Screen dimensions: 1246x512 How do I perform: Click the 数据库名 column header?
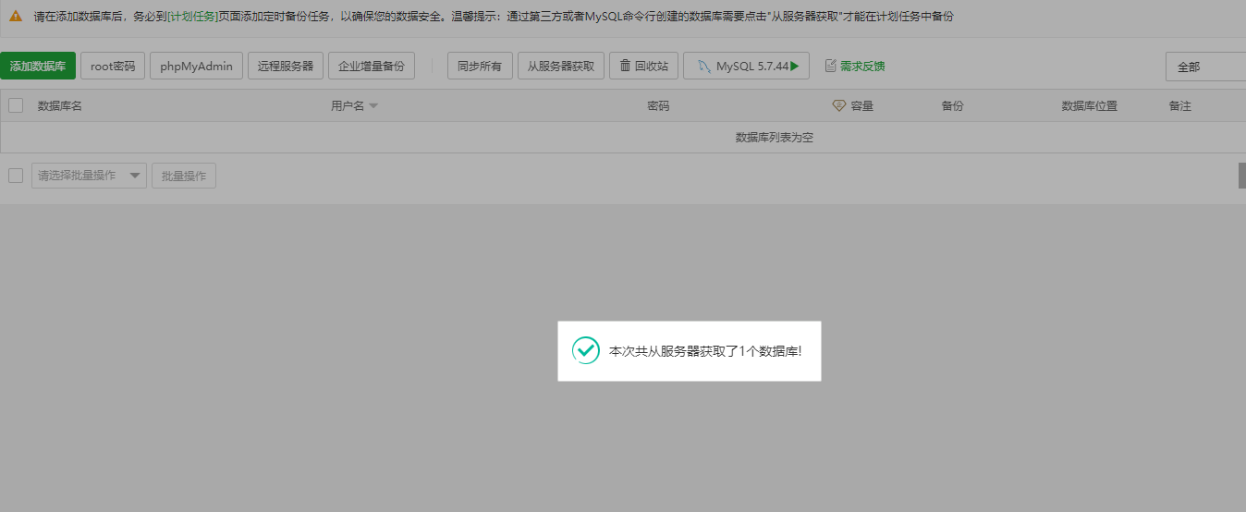tap(60, 106)
